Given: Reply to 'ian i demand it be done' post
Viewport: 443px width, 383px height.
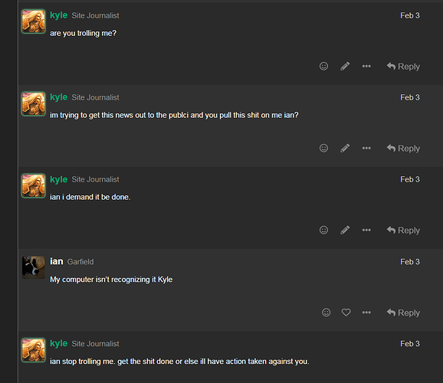Looking at the screenshot, I should [x=403, y=231].
